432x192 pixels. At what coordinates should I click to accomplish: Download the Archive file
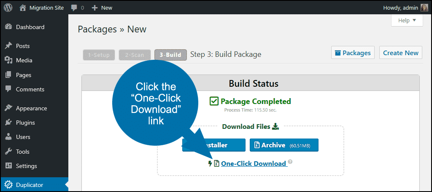284,145
